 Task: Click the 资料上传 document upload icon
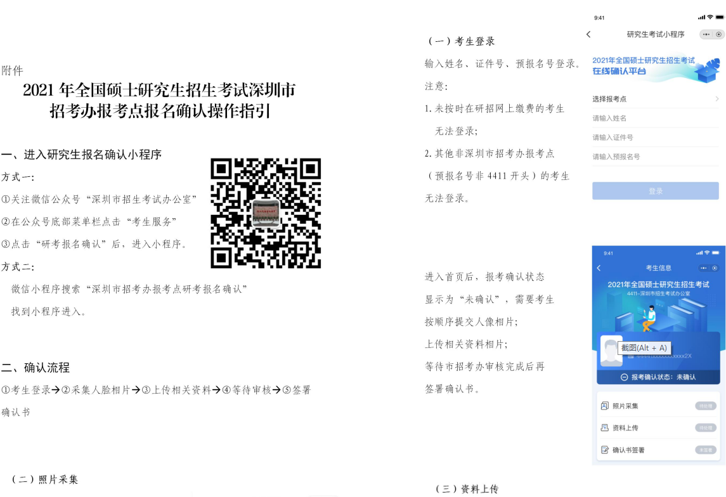coord(604,428)
